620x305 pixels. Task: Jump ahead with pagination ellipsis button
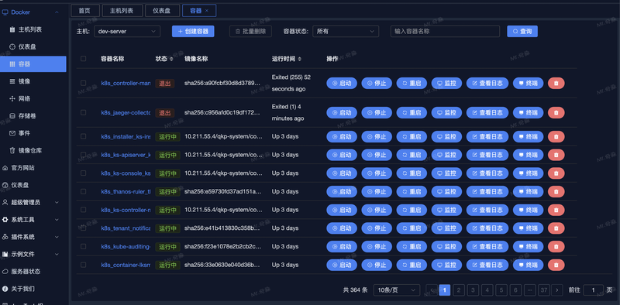(530, 290)
